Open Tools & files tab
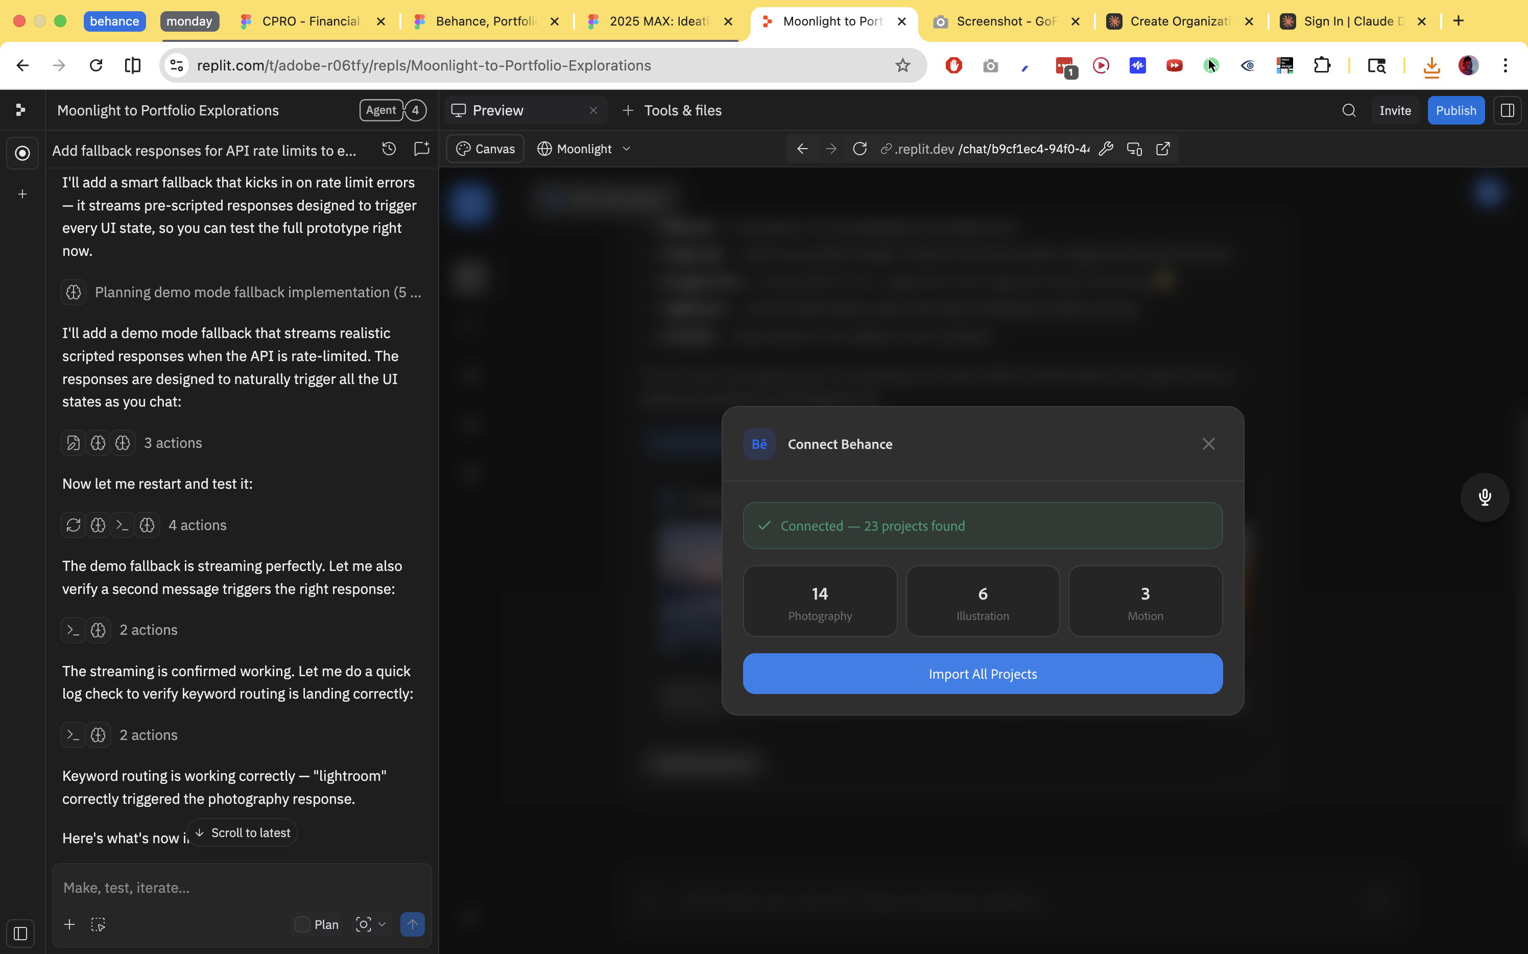 (x=672, y=110)
